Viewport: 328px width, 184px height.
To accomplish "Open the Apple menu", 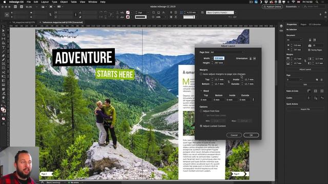I will point(4,2).
